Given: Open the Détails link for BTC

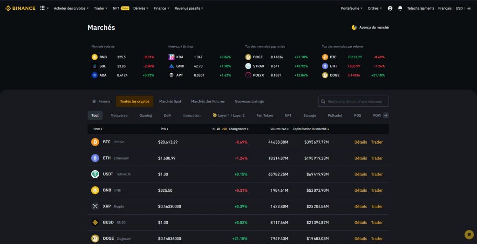Looking at the screenshot, I should pyautogui.click(x=361, y=142).
